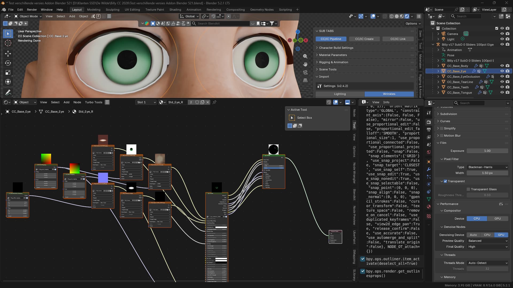Viewport: 513px width, 288px height.
Task: Switch to the Shading workspace tab
Action: [x=175, y=10]
